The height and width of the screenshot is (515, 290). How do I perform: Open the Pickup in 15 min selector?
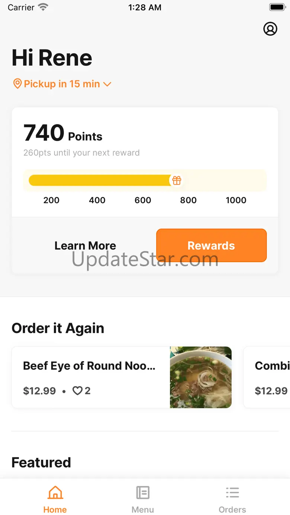pyautogui.click(x=62, y=84)
